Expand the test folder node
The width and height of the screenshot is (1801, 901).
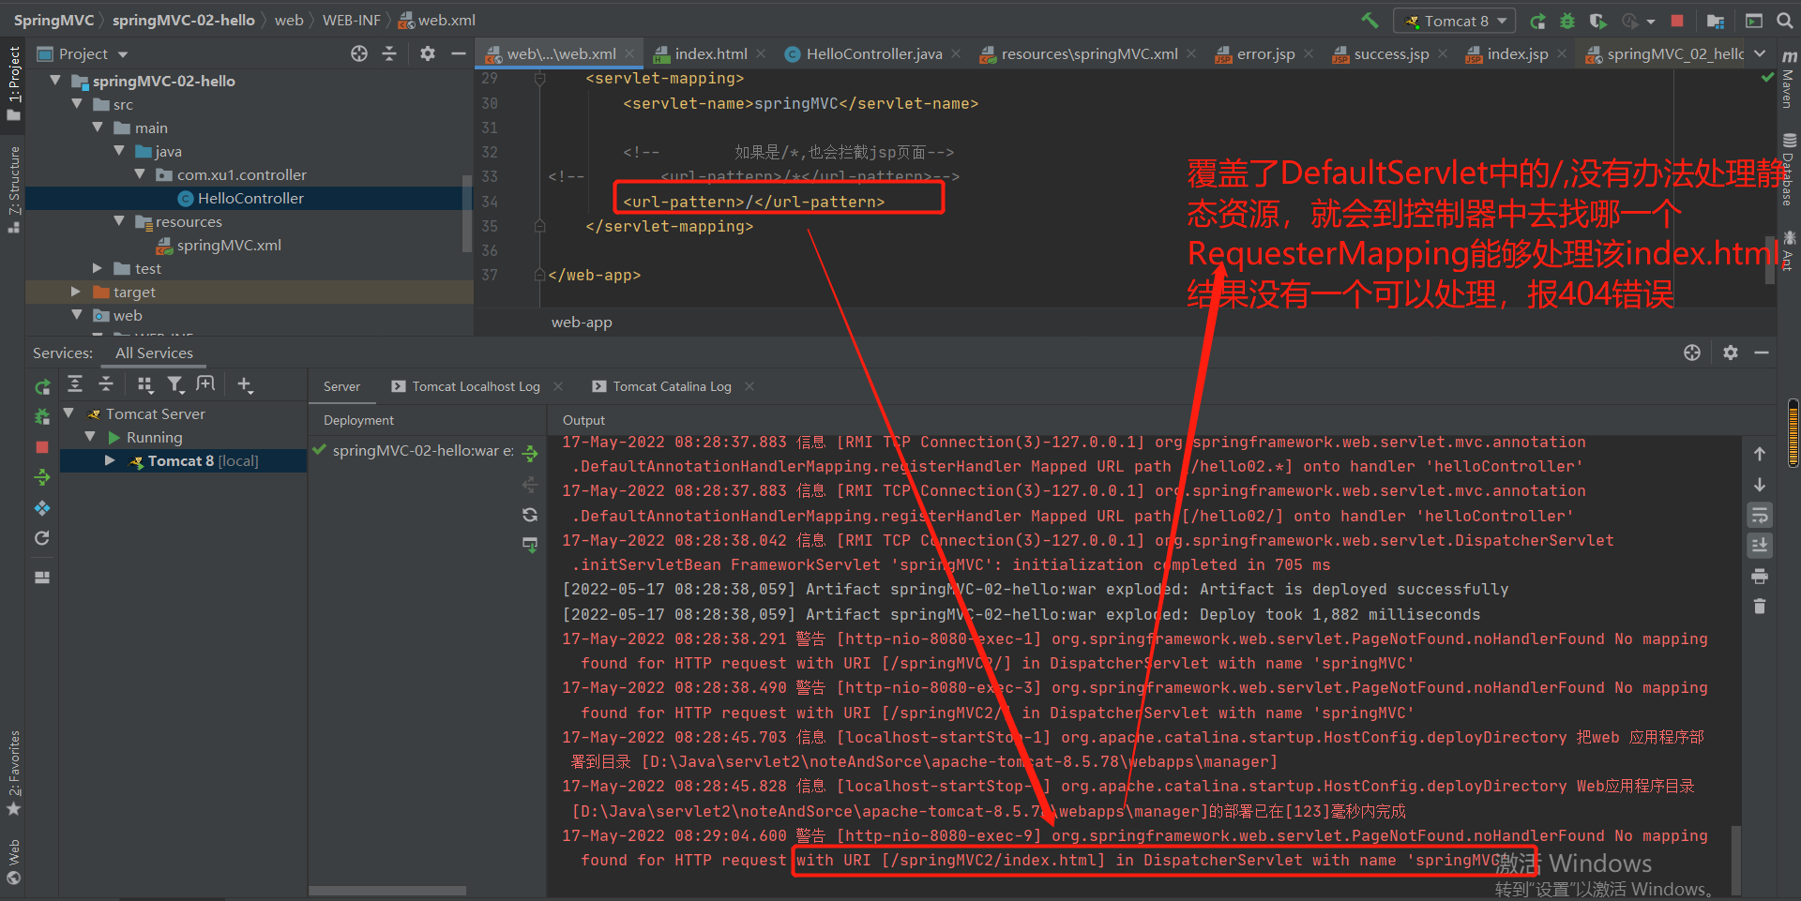(x=98, y=268)
